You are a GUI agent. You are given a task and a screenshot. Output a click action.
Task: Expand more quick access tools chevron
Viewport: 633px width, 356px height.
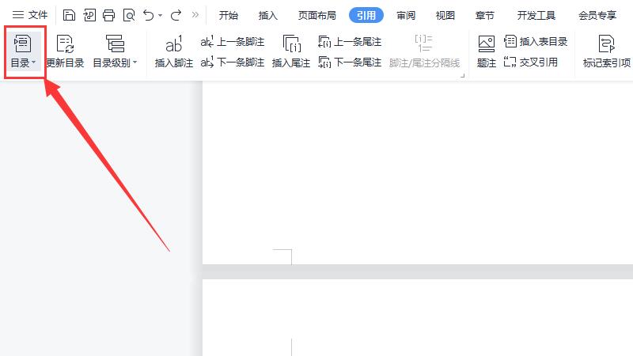coord(195,15)
